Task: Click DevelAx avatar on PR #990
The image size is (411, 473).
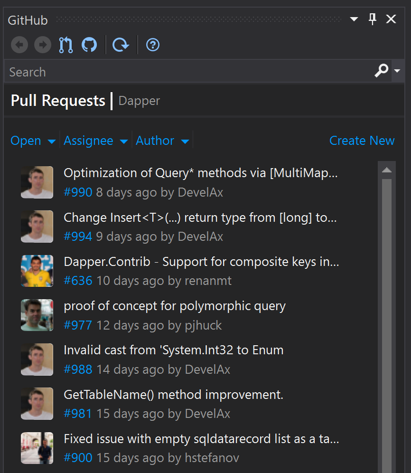Action: click(37, 182)
